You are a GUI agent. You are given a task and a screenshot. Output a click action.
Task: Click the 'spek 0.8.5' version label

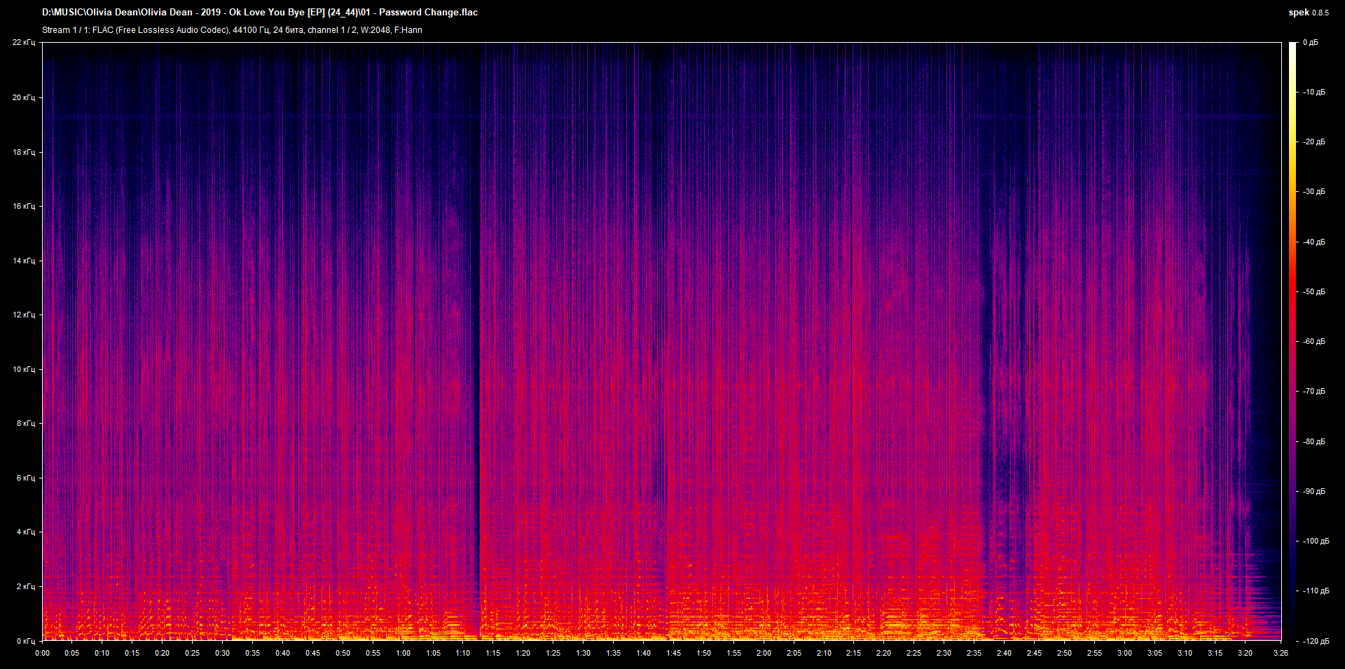pyautogui.click(x=1309, y=12)
